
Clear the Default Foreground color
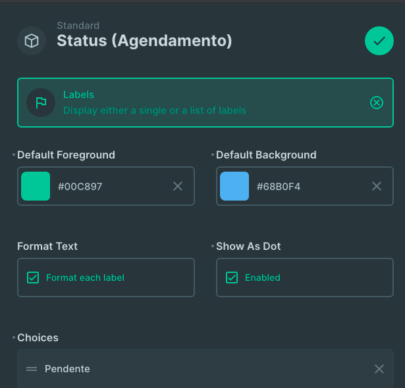click(x=178, y=186)
